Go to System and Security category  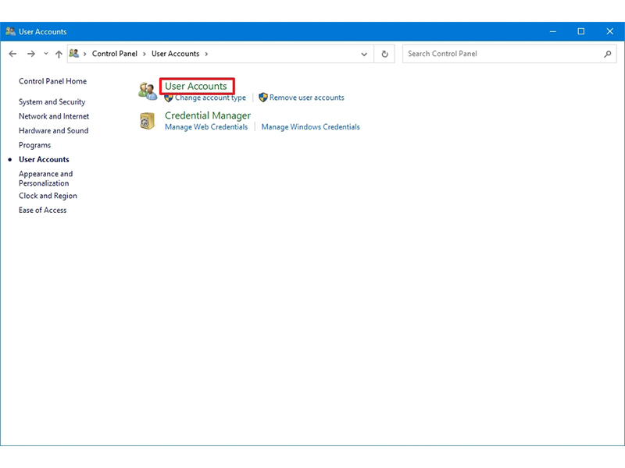click(x=52, y=102)
